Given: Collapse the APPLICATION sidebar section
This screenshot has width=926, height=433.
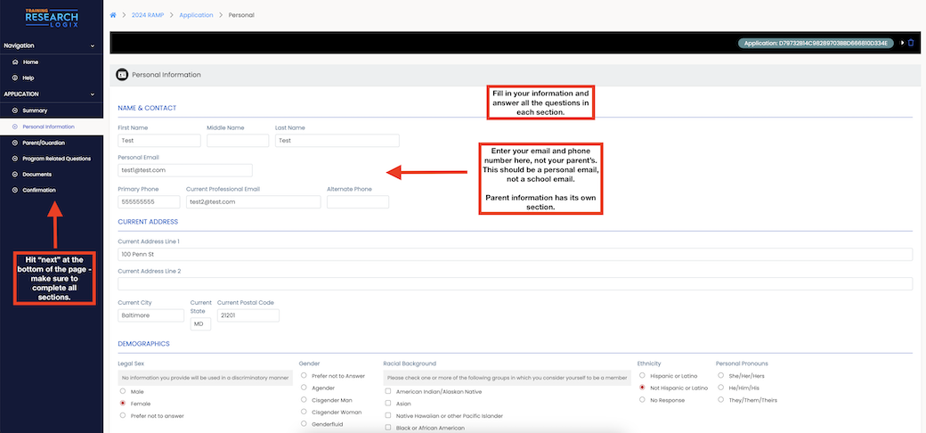Looking at the screenshot, I should click(x=93, y=94).
